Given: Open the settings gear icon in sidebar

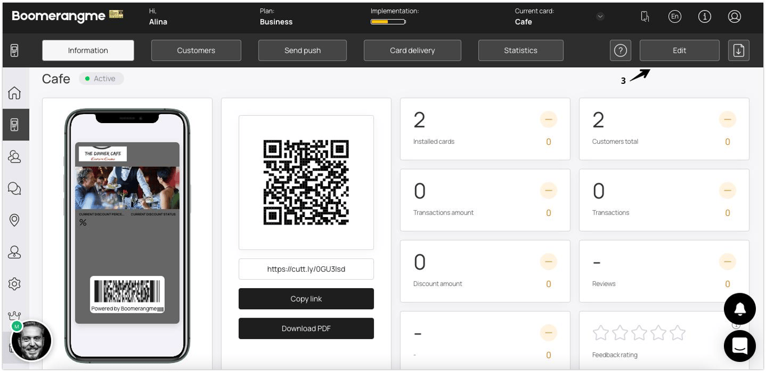Looking at the screenshot, I should point(15,284).
